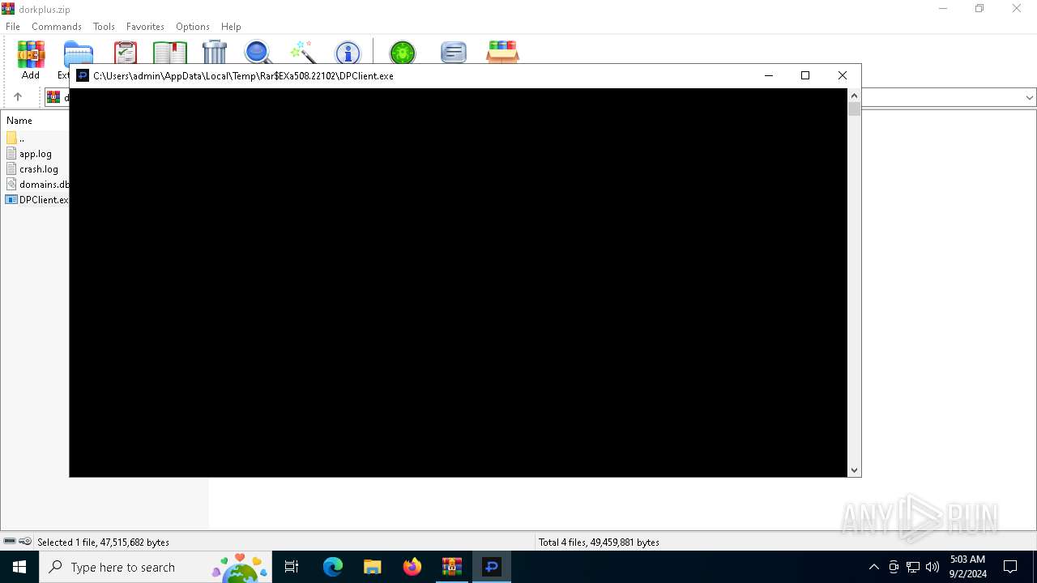Click DPClient console window system icon
This screenshot has width=1037, height=583.
(83, 76)
